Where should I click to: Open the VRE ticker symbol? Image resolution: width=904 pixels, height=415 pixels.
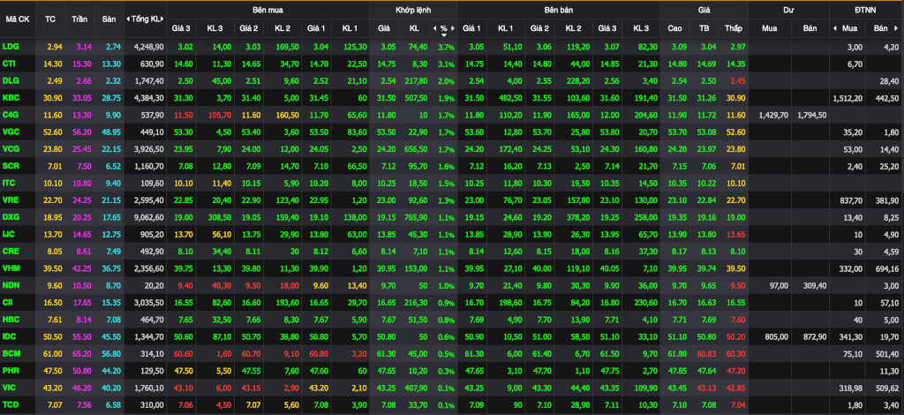click(x=11, y=200)
